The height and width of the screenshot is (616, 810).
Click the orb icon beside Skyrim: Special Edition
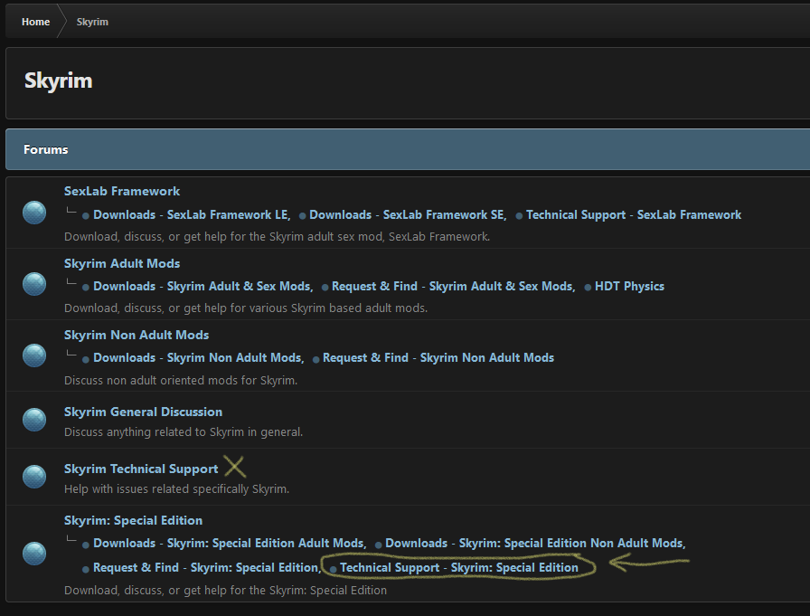(34, 554)
